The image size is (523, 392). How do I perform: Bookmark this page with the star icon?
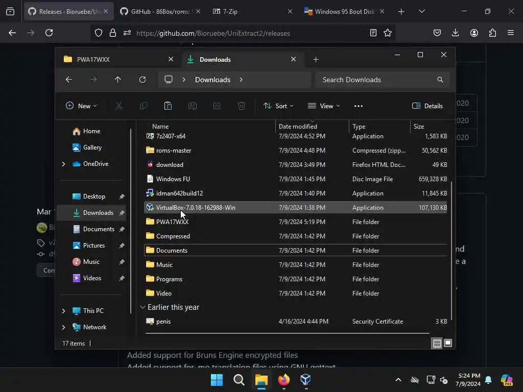[388, 33]
